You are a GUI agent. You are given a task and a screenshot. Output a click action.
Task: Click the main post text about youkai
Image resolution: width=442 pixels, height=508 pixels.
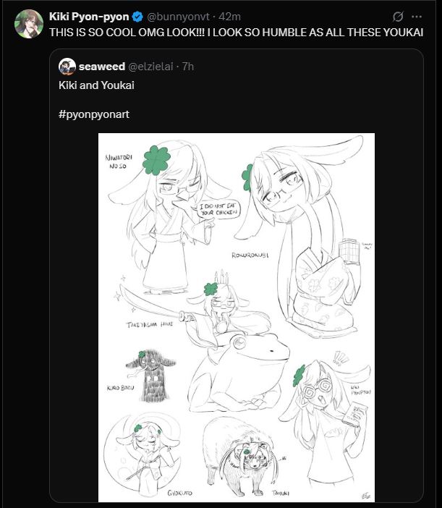coord(236,33)
